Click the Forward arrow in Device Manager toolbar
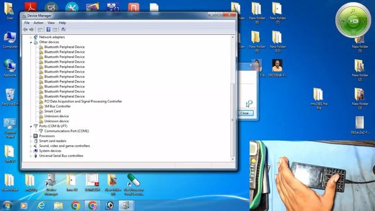Image resolution: width=375 pixels, height=211 pixels. coord(31,29)
